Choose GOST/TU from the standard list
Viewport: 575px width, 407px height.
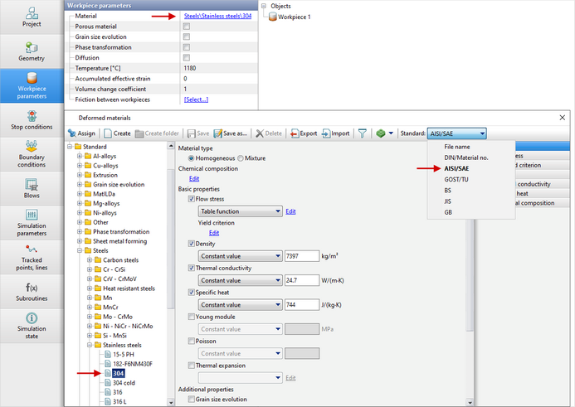456,178
